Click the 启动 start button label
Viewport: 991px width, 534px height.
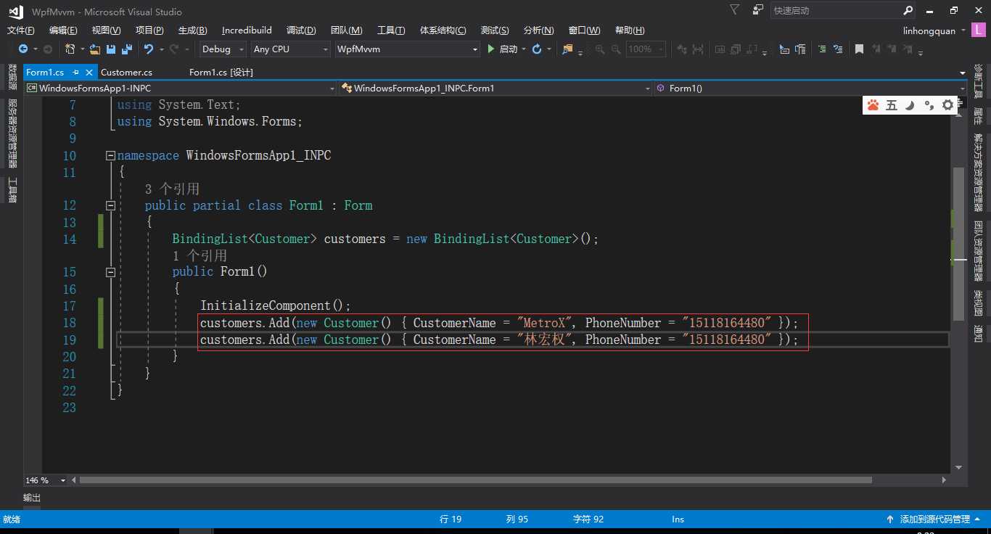(509, 49)
